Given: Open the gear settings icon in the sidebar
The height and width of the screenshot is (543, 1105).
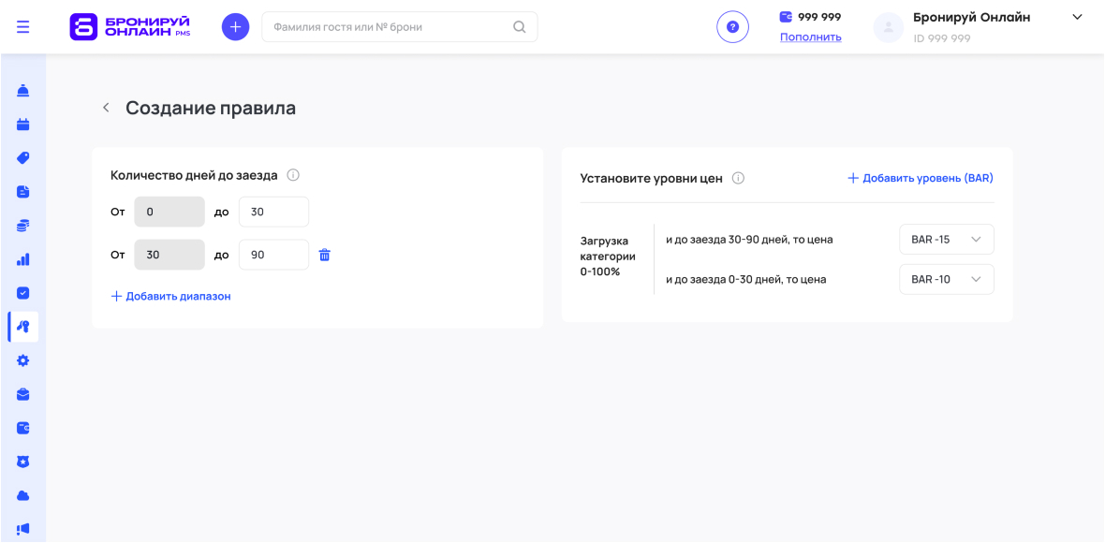Looking at the screenshot, I should pos(23,360).
